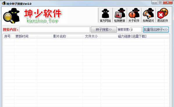
Task: Click the 搜索深度: label text
Action: (124, 30)
